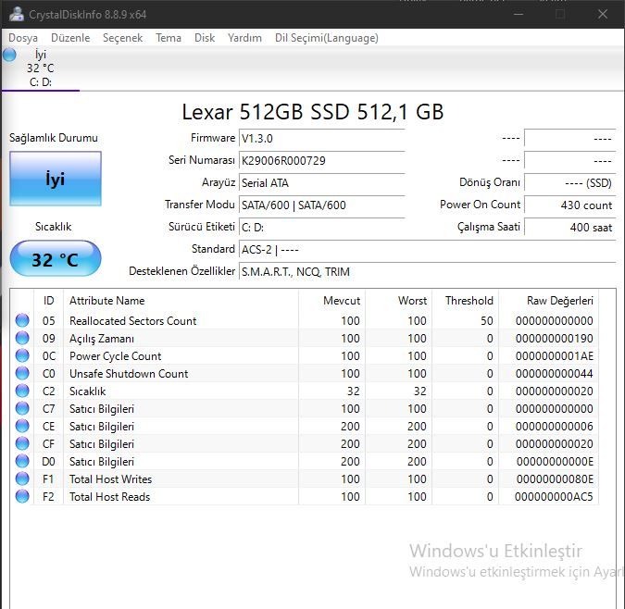Click the CrystalDiskInfo app icon in title bar
The width and height of the screenshot is (625, 609).
17,14
